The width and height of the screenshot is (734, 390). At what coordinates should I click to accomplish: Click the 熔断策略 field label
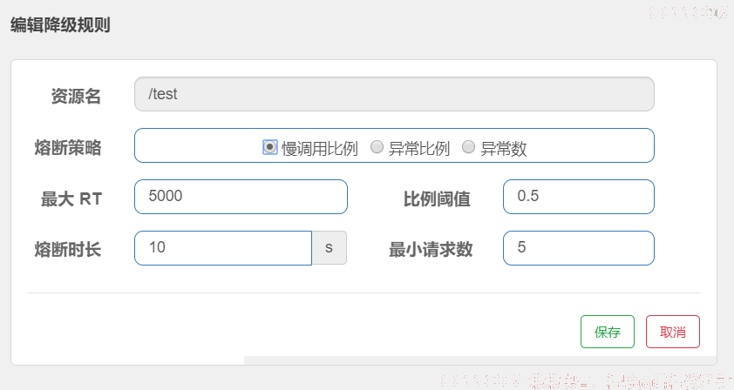coord(68,148)
